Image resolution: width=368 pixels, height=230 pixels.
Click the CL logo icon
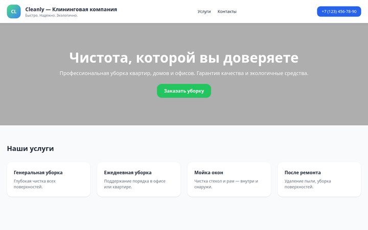pyautogui.click(x=14, y=11)
